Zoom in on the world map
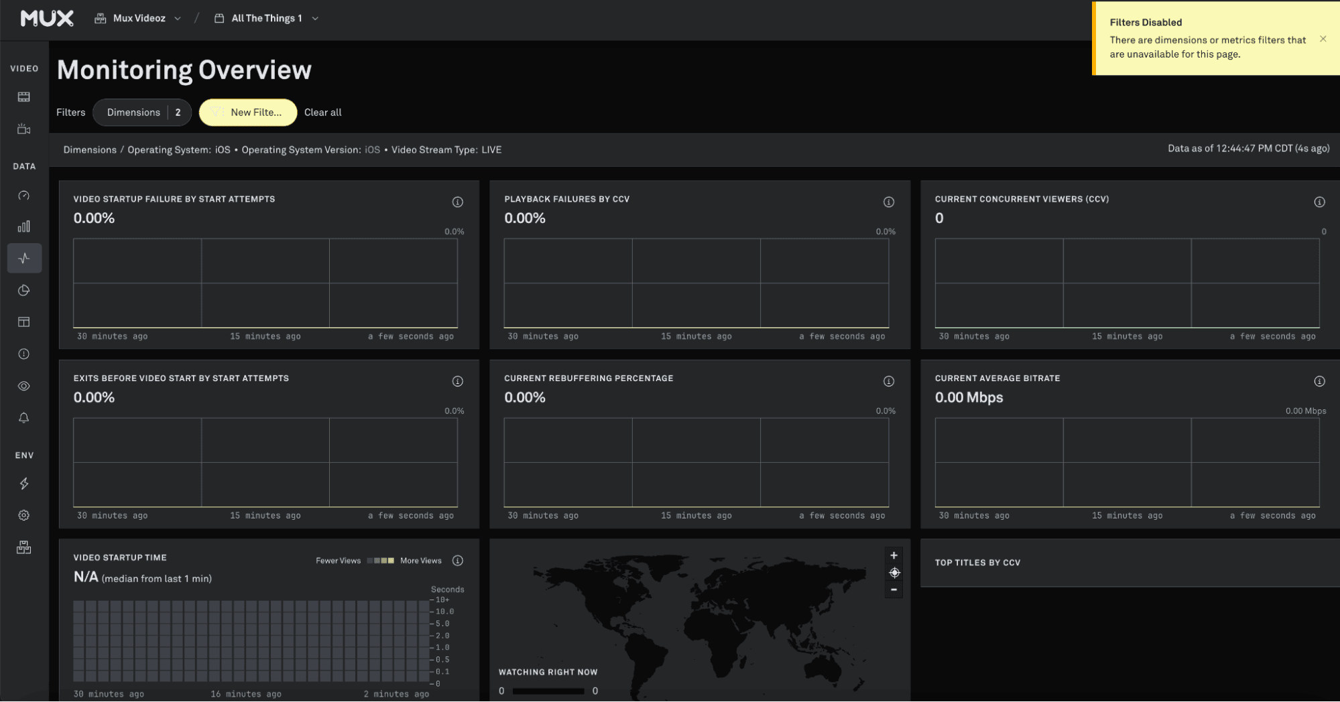The width and height of the screenshot is (1340, 702). [x=894, y=555]
